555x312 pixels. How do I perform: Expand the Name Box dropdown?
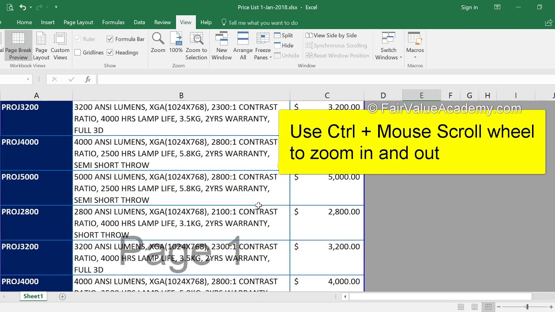tap(28, 79)
